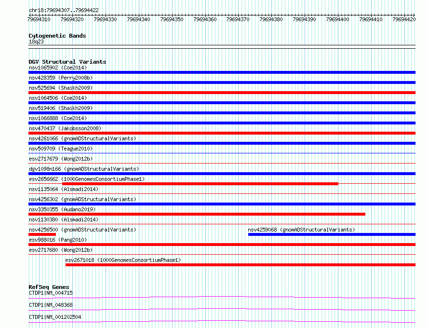Open nsv4259068 (gnomADStructuralVariants) entry
This screenshot has height=328, width=429.
tap(301, 230)
